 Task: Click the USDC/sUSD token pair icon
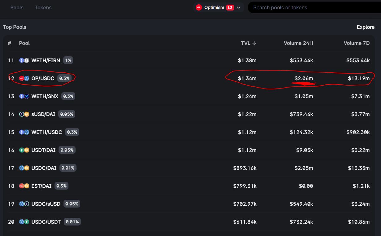(24, 204)
